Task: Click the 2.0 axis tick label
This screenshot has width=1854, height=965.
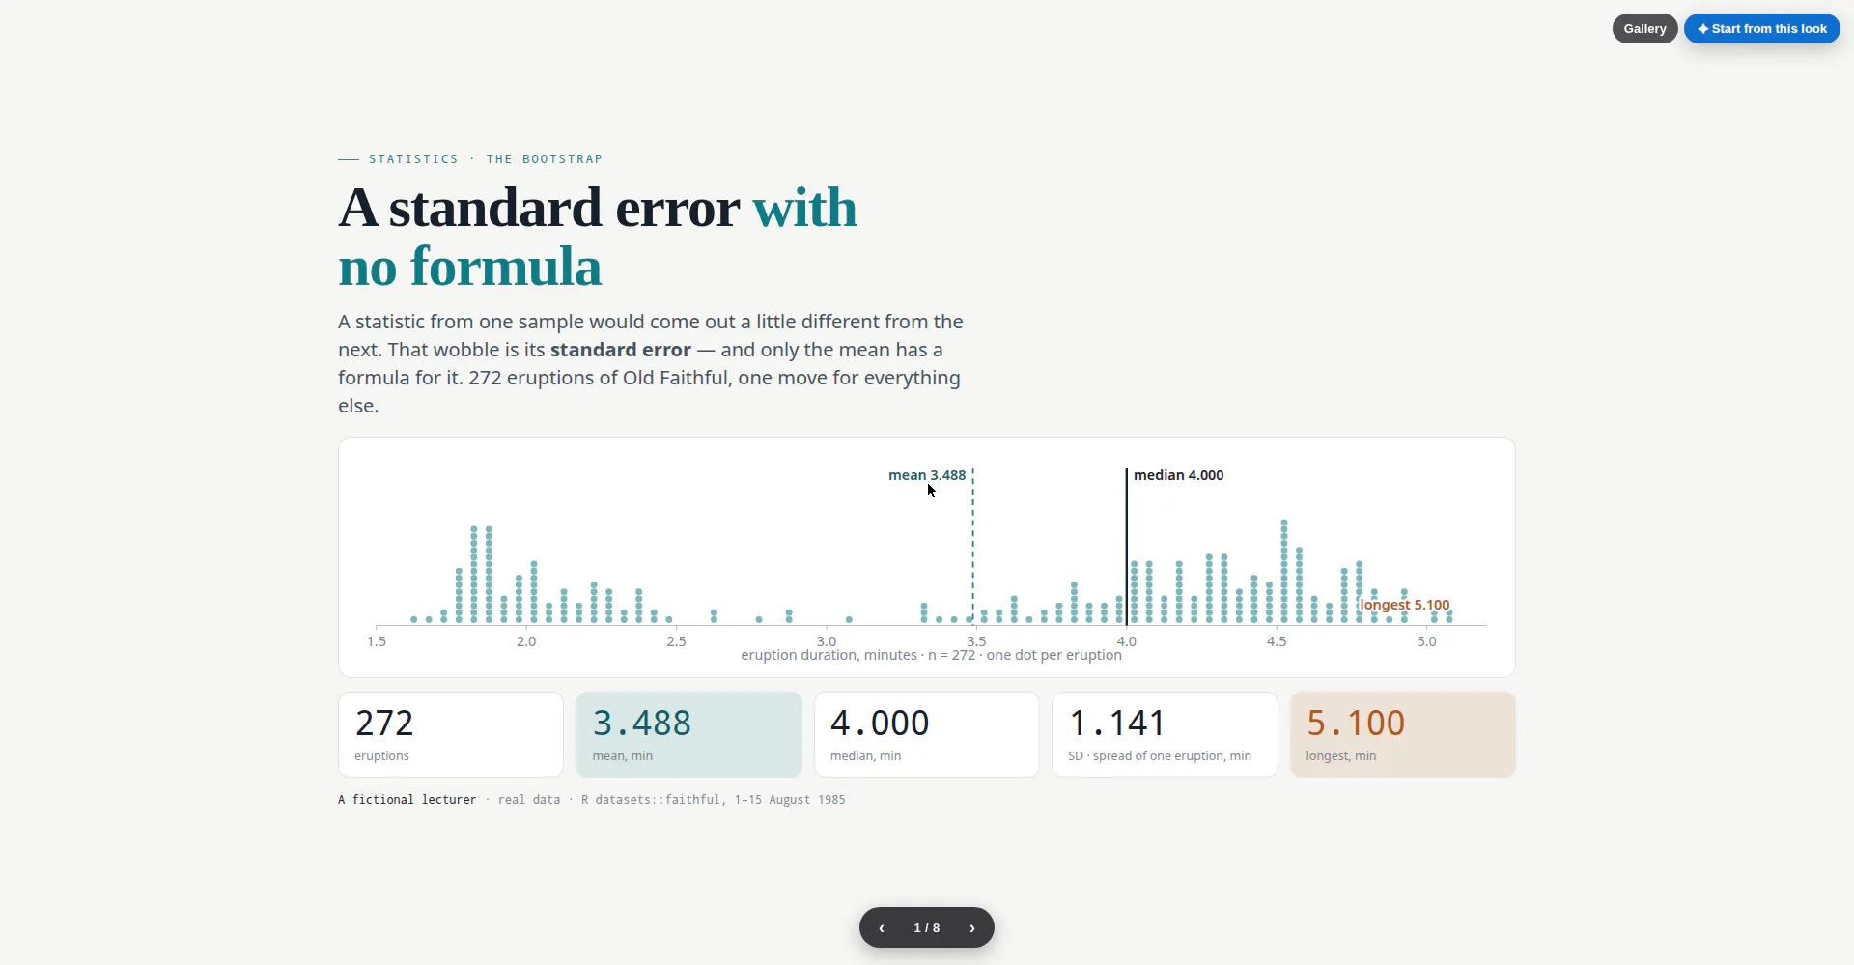Action: (x=526, y=641)
